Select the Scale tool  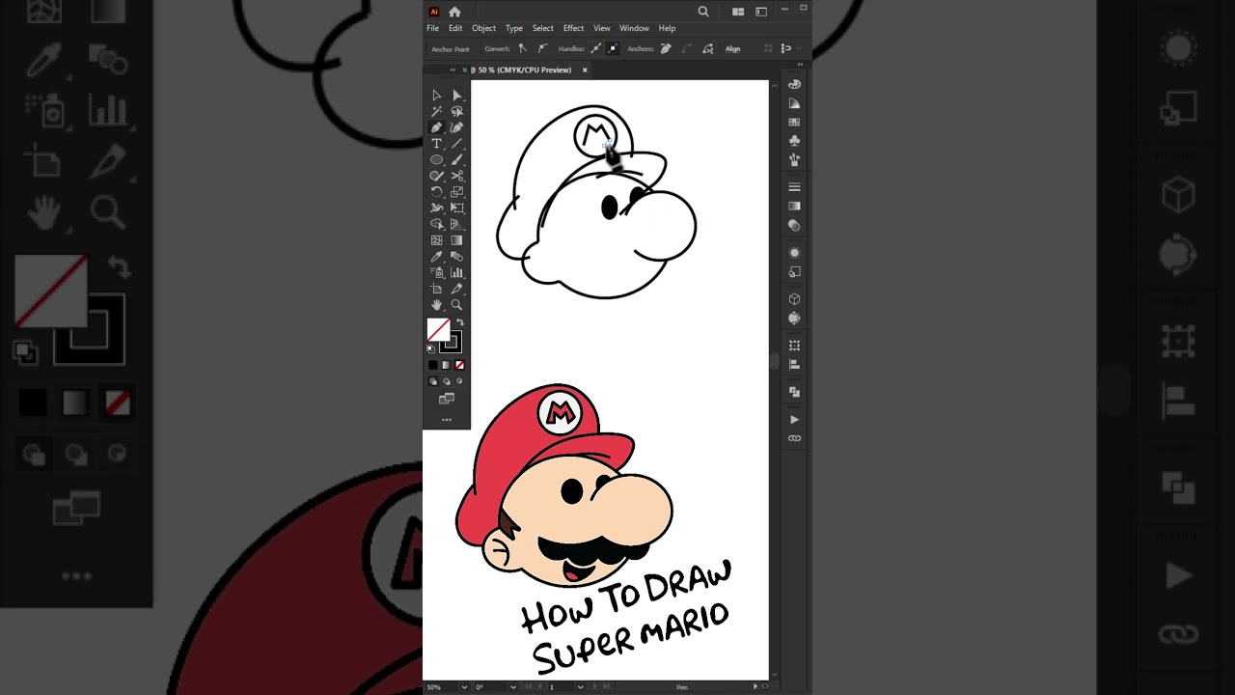click(456, 192)
